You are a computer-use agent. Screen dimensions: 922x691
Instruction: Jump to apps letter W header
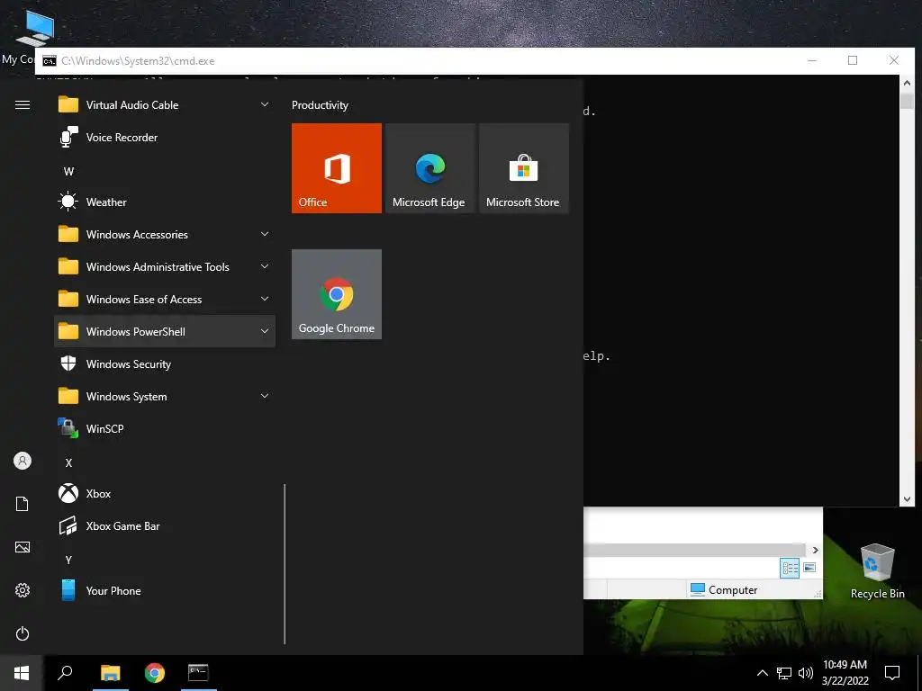coord(68,172)
